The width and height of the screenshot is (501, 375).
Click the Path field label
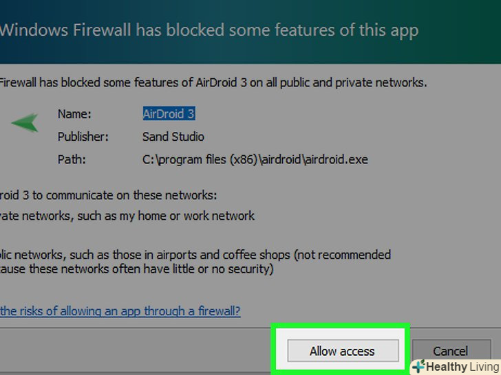[x=72, y=159]
